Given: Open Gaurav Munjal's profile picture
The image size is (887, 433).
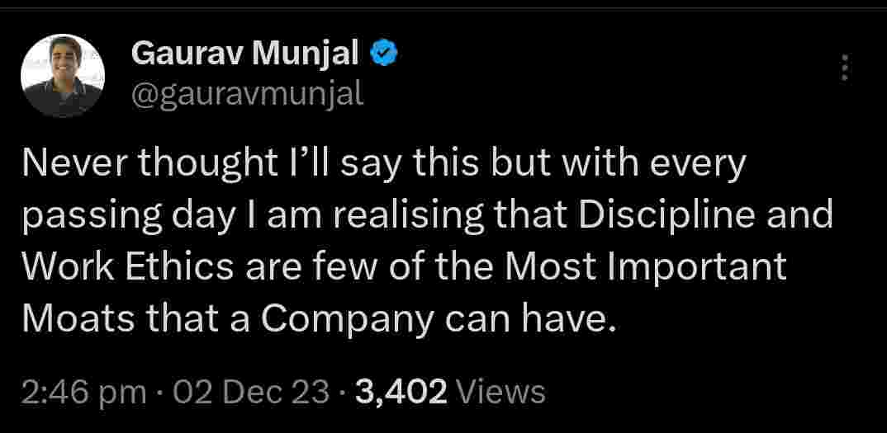Looking at the screenshot, I should point(62,75).
